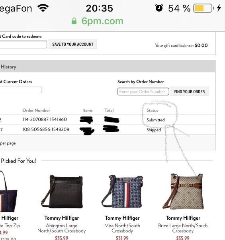Tap the charging lightning bolt icon
This screenshot has height=240, width=225.
[219, 8]
